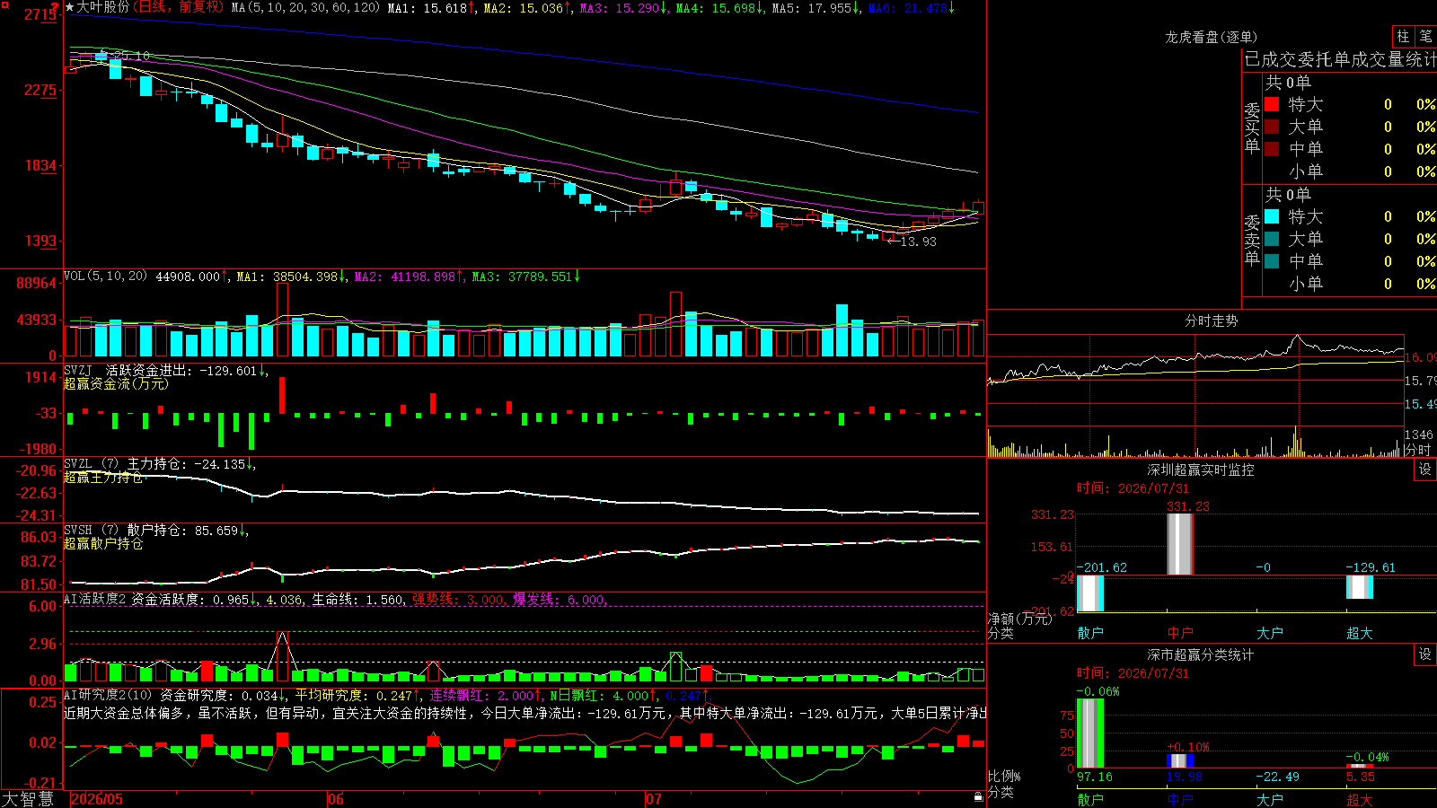Click the 331.23 中户 bar in 实时监控
Screen dimensions: 1437x808
coord(1180,544)
